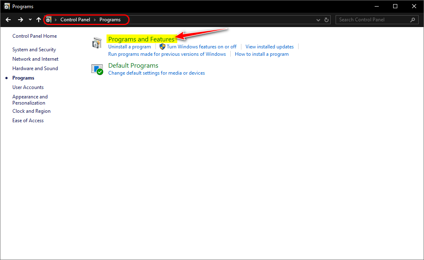Select Programs in the left sidebar
This screenshot has height=260, width=424.
coord(23,78)
